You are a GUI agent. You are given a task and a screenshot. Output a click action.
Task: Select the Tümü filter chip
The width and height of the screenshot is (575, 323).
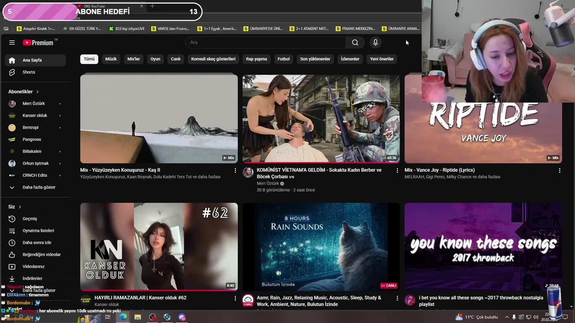(x=89, y=59)
